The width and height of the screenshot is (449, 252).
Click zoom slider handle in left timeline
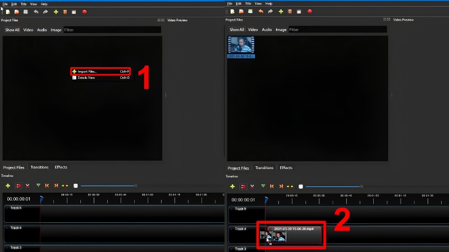(136, 186)
